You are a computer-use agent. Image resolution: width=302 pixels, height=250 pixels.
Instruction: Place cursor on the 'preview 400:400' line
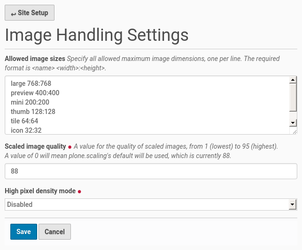35,93
